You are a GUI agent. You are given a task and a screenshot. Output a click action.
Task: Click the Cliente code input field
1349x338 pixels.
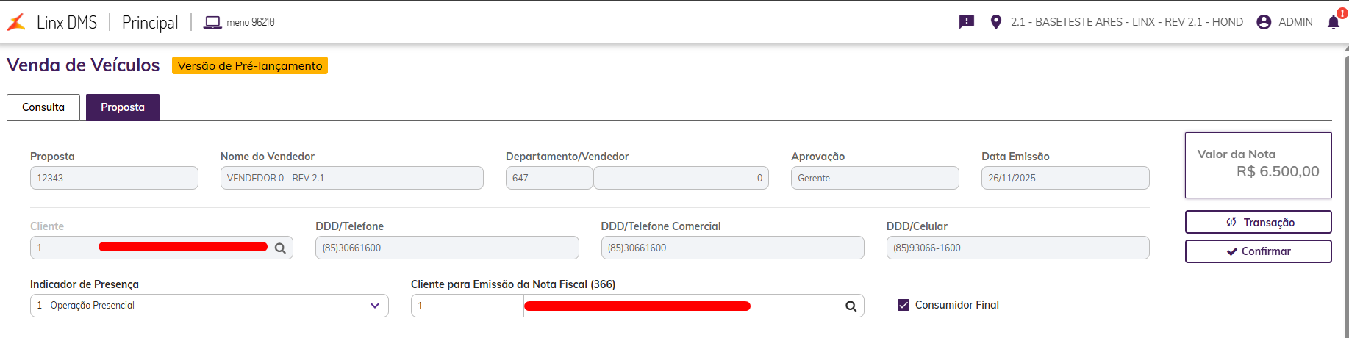(x=63, y=248)
